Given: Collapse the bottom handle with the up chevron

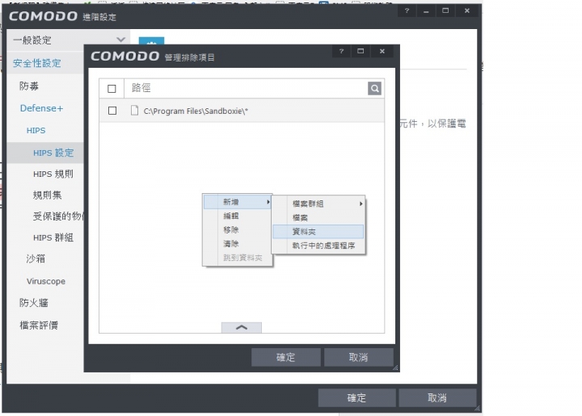Looking at the screenshot, I should (242, 327).
